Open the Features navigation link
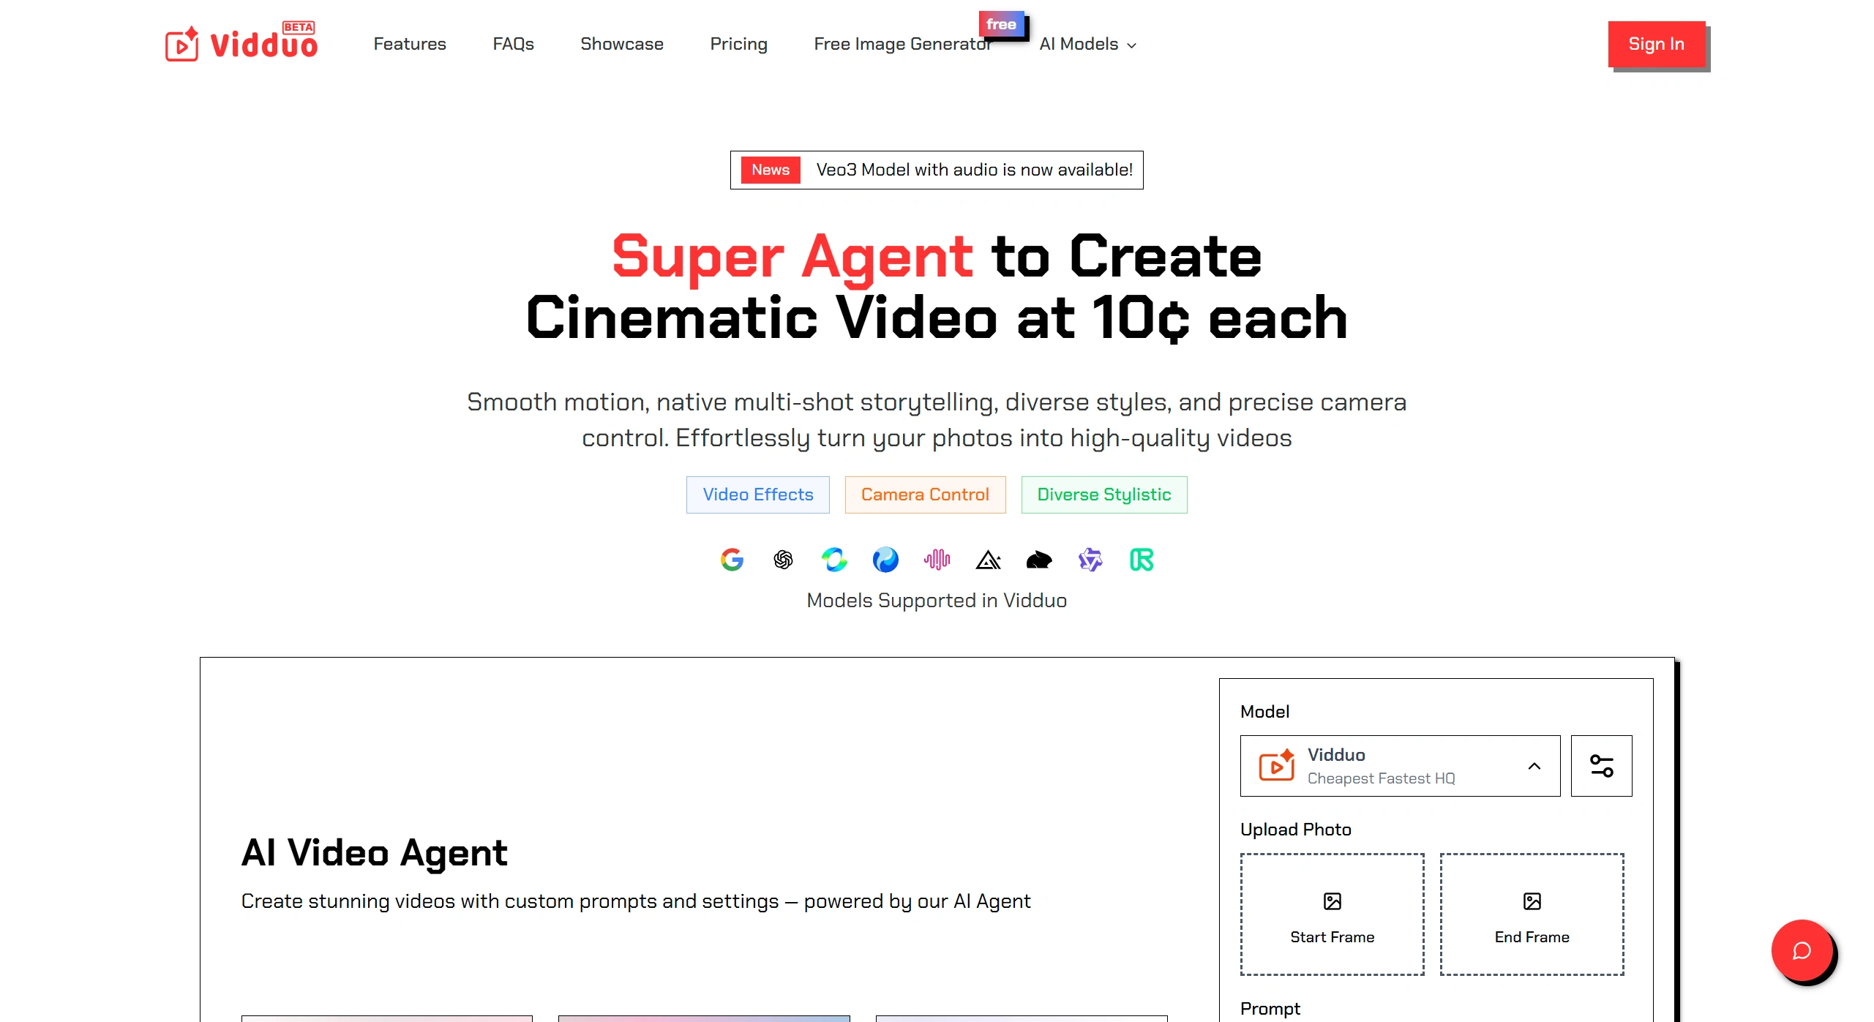The height and width of the screenshot is (1022, 1874). click(x=409, y=44)
